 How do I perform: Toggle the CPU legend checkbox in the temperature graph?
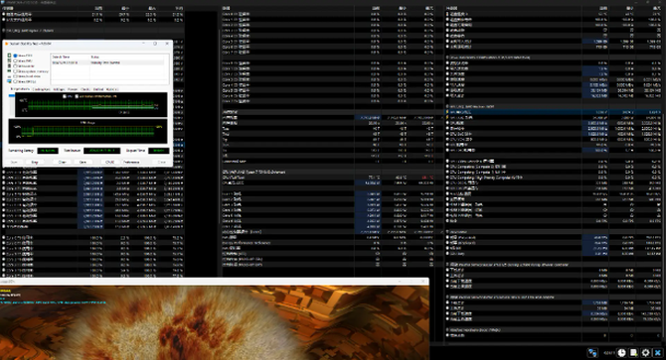[65, 96]
